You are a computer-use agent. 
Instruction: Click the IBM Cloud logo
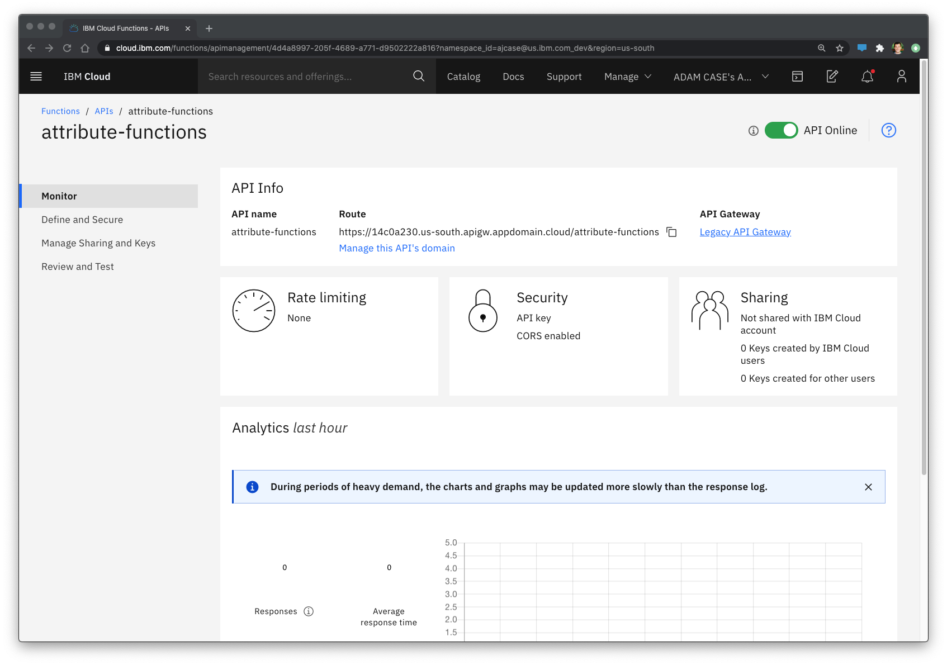(87, 77)
